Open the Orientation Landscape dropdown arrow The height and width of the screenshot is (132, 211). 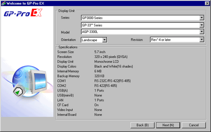pos(104,40)
